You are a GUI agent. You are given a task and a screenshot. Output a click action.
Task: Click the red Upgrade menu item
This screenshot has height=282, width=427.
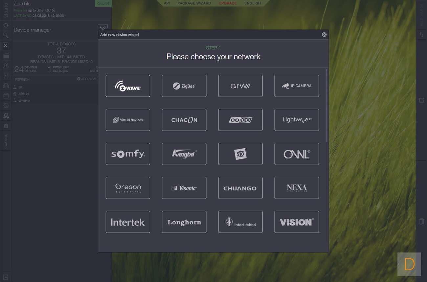[x=228, y=3]
